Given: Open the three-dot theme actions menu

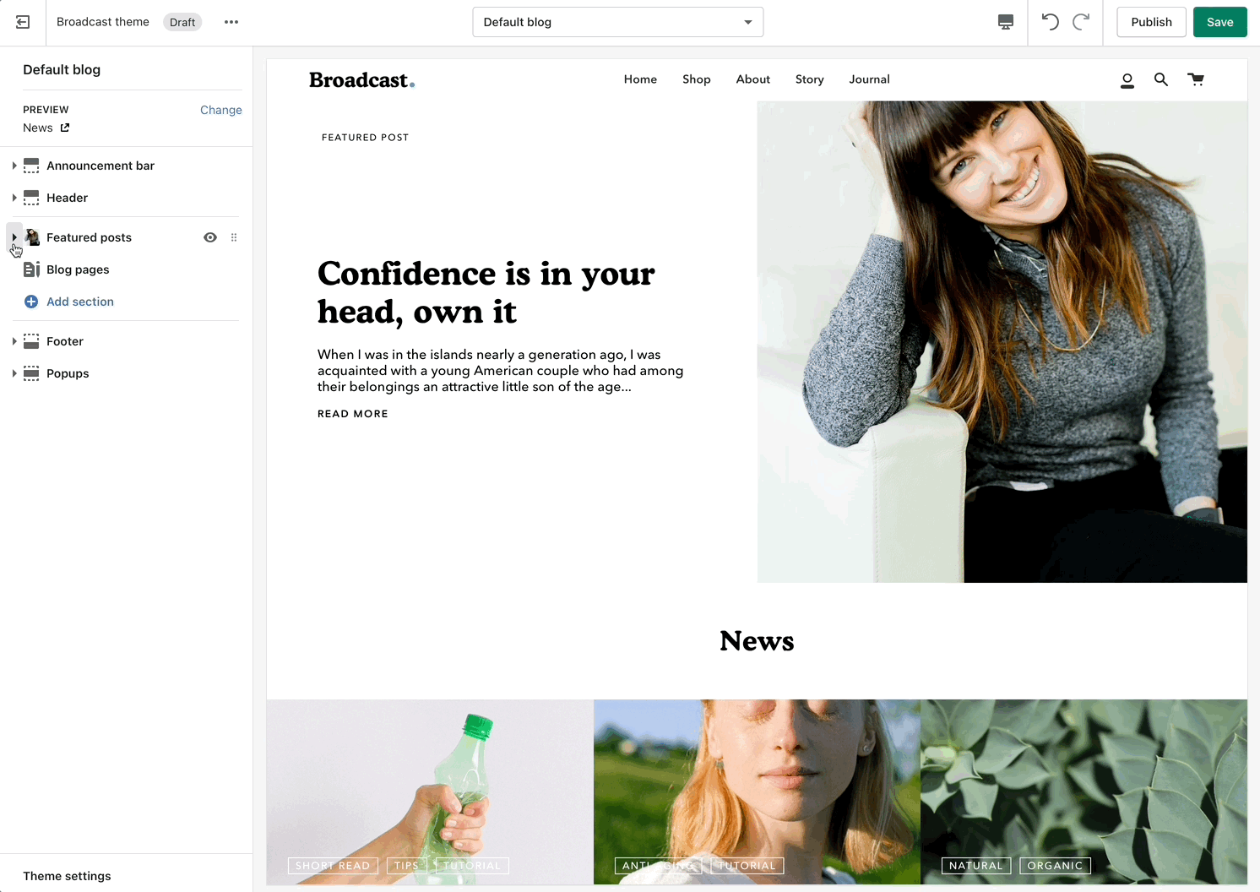Looking at the screenshot, I should coord(231,22).
